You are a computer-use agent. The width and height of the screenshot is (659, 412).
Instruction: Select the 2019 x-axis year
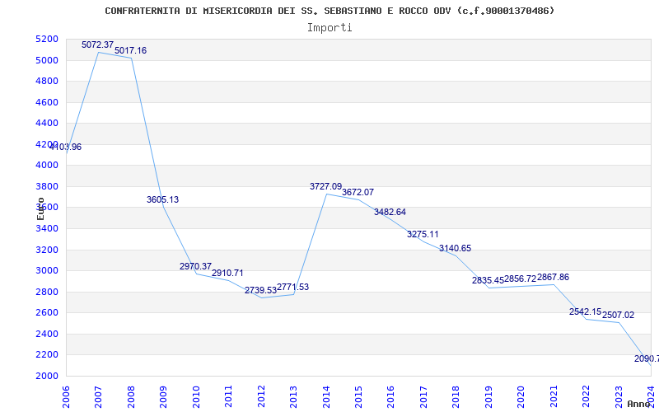click(x=488, y=397)
